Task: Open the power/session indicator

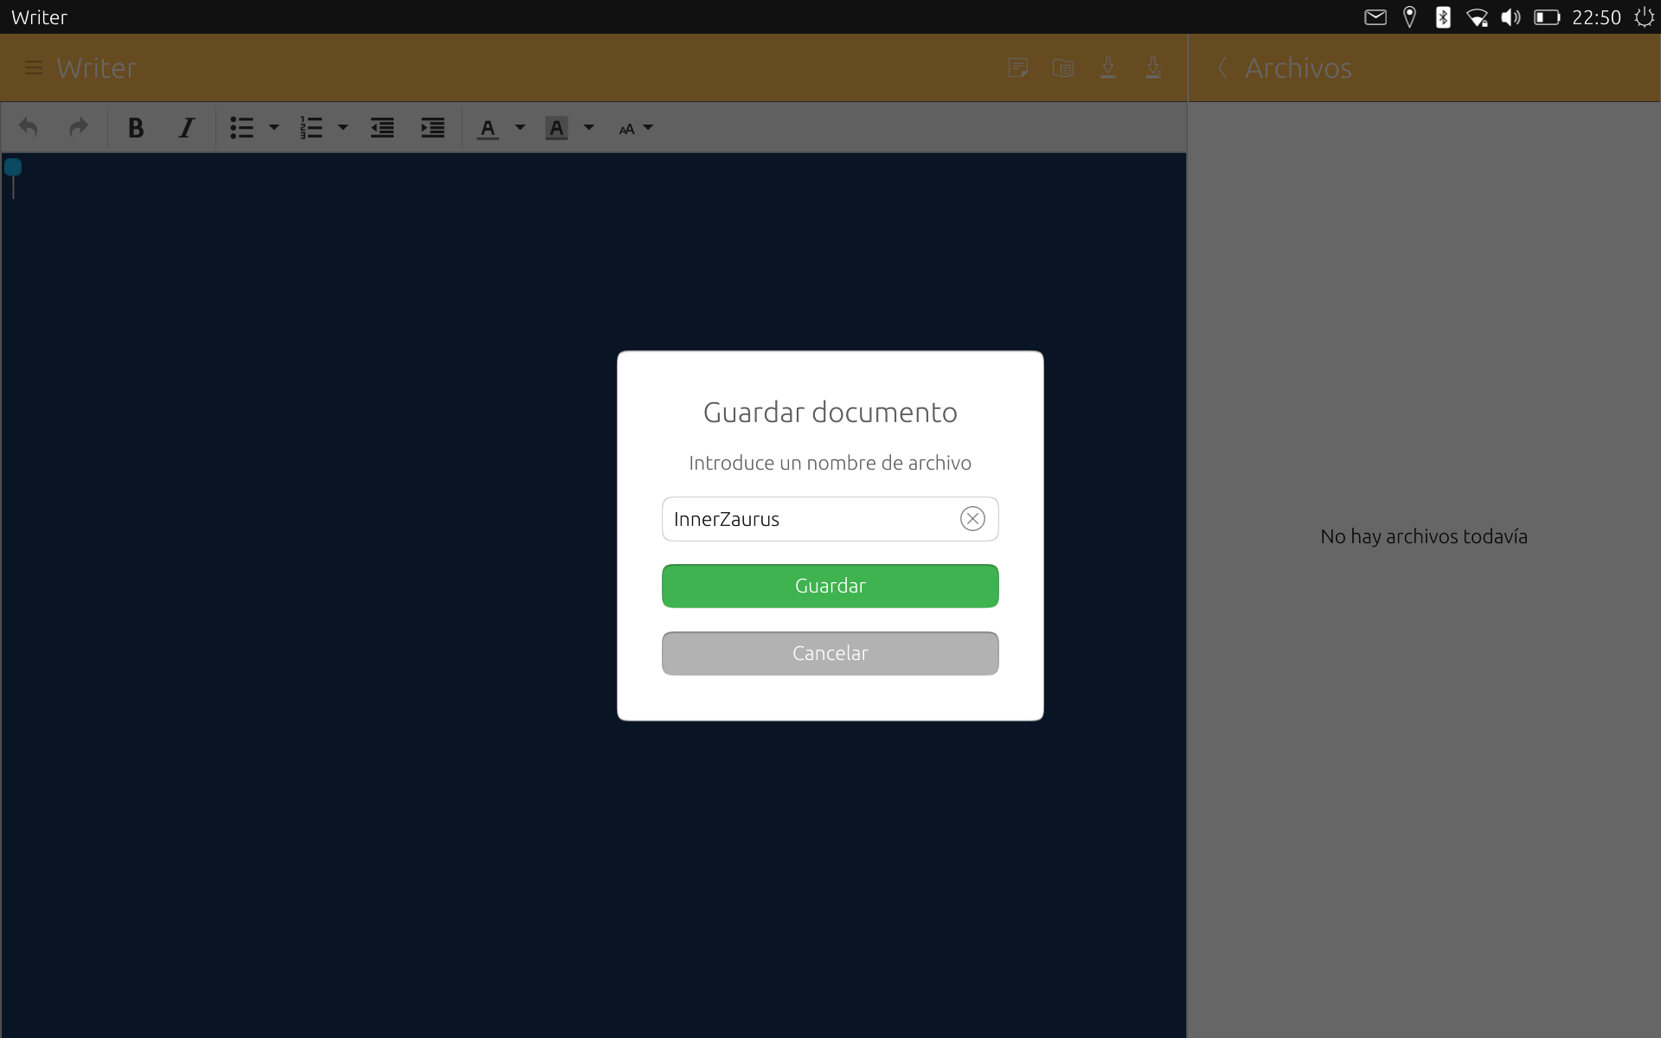Action: pos(1644,17)
